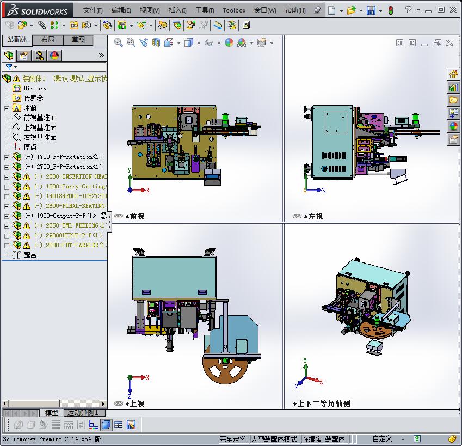Open Custom Properties task pane
Screen dimensions: 462x446
pos(453,139)
